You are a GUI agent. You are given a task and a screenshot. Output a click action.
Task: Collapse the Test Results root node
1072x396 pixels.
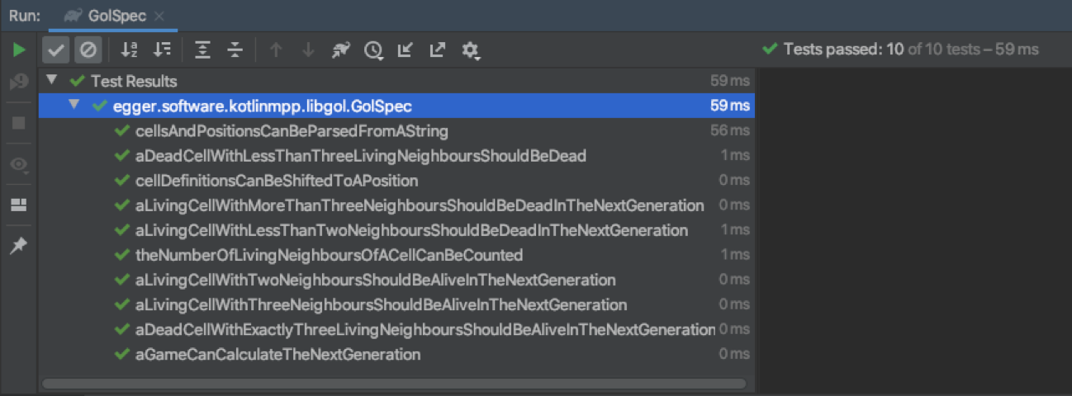click(52, 81)
